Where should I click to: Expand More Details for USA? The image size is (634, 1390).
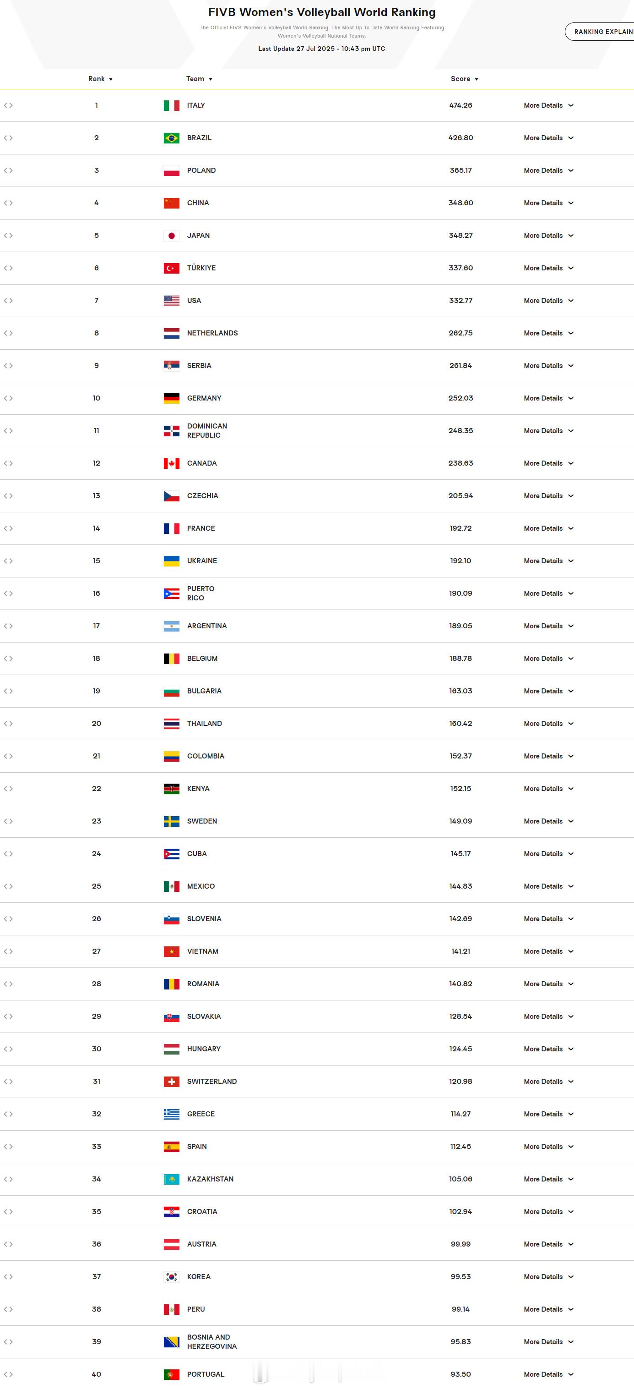pos(548,301)
